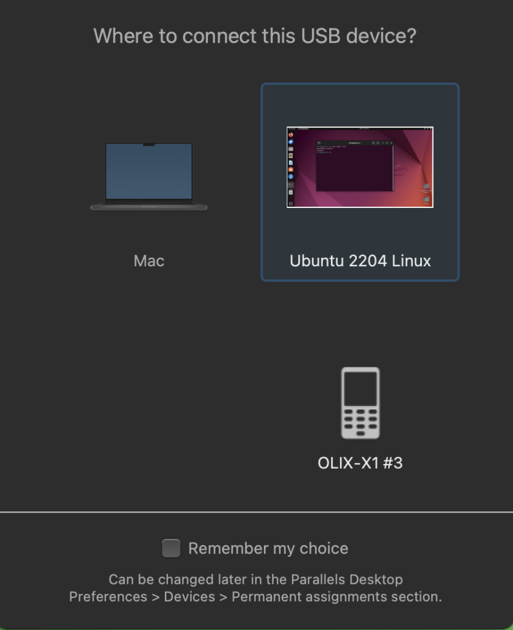513x630 pixels.
Task: Select the Mac laptop icon
Action: point(149,177)
